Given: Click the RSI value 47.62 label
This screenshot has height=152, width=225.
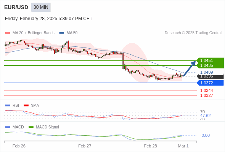Looking at the screenshot, I should [x=206, y=116].
